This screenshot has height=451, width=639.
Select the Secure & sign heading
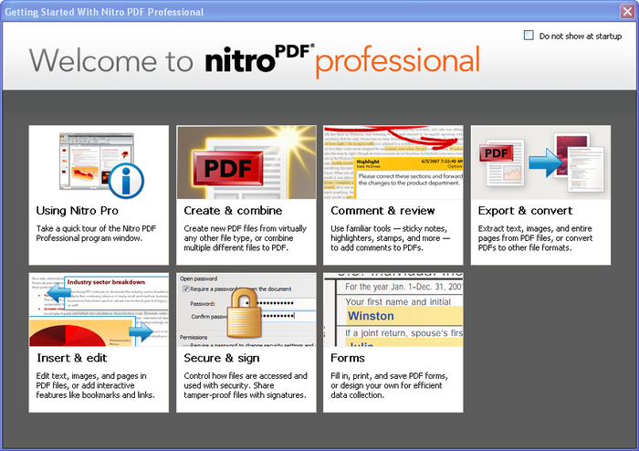tap(220, 358)
